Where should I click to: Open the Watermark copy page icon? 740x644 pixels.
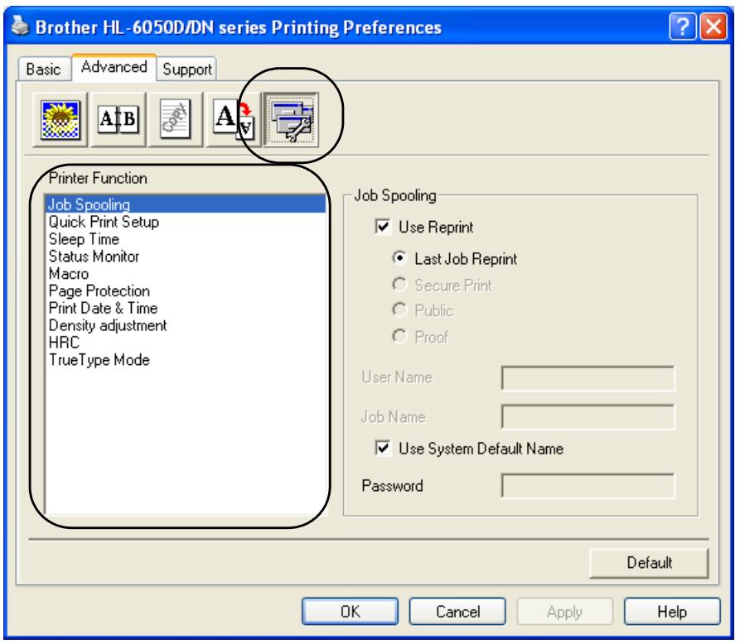[x=176, y=120]
